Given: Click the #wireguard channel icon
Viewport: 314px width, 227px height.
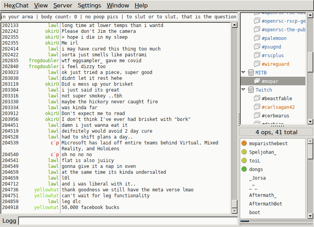Looking at the screenshot, I should 257,64.
